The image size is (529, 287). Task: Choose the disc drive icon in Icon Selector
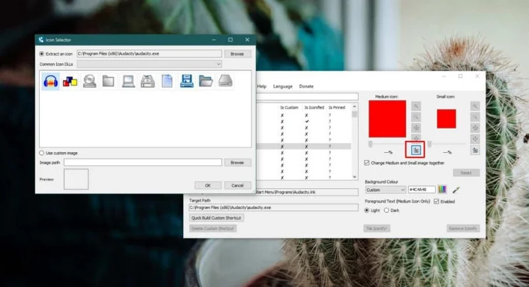click(x=89, y=81)
